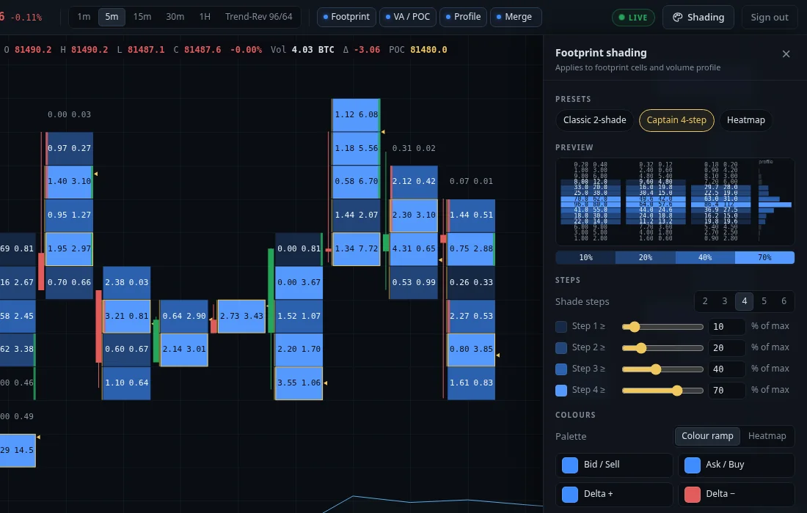Open the Shading palette button

(698, 17)
